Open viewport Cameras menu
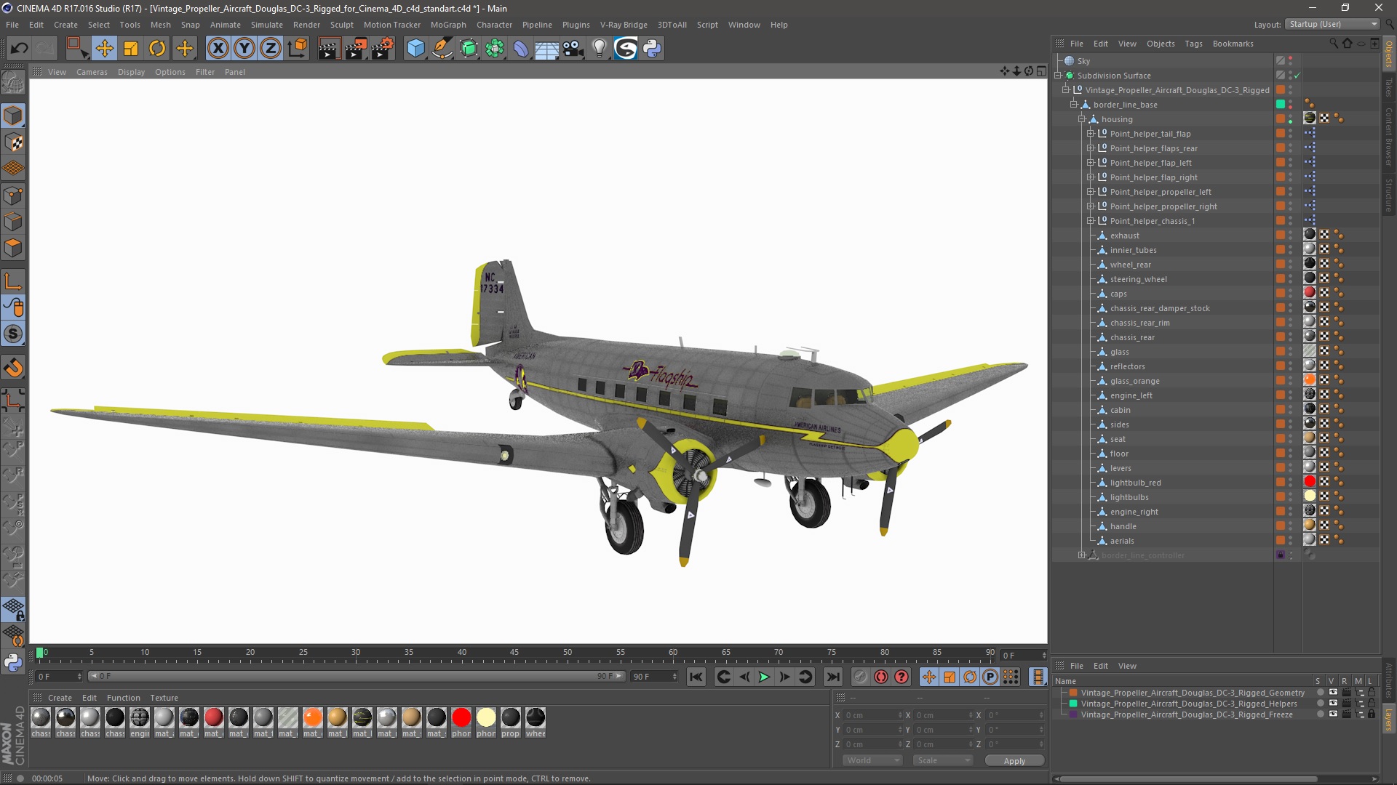The width and height of the screenshot is (1397, 785). pyautogui.click(x=92, y=72)
